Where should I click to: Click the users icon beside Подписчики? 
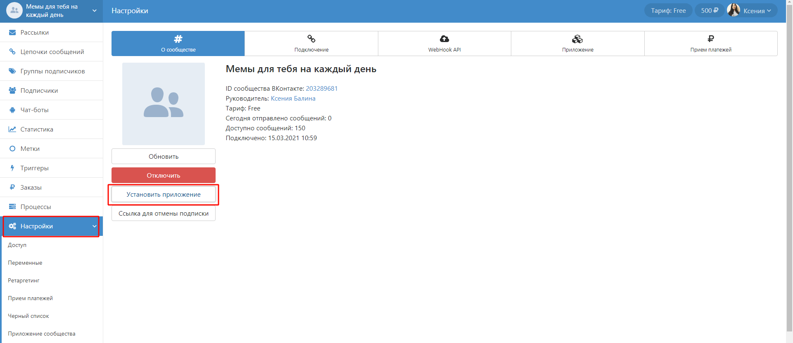point(12,91)
